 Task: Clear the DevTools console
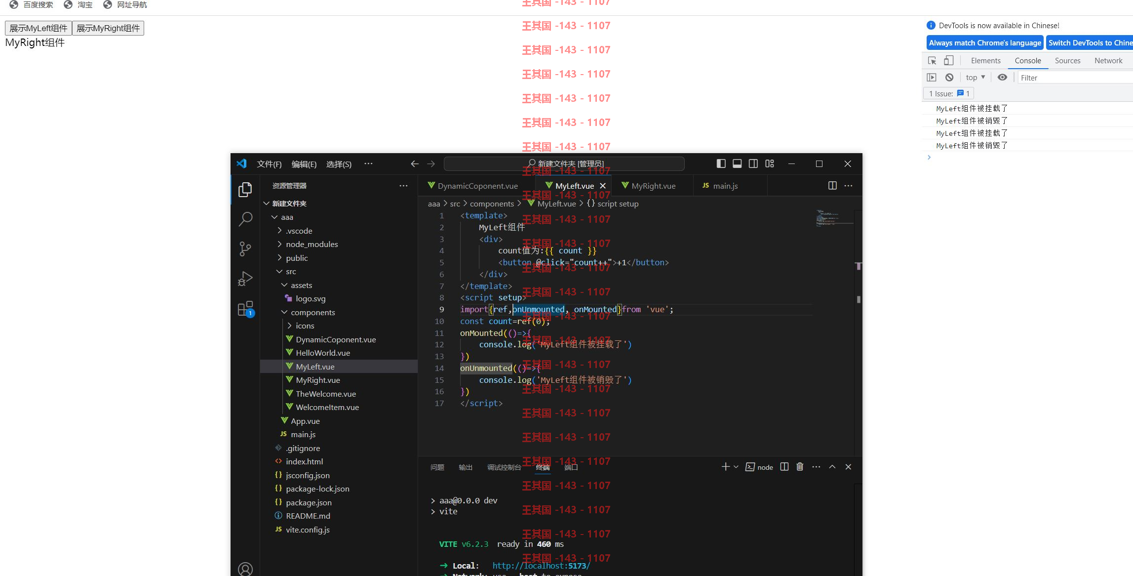click(949, 78)
